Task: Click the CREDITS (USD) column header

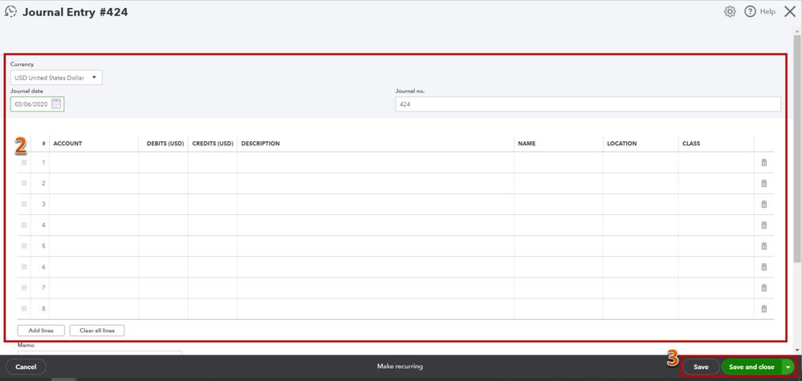Action: [213, 144]
